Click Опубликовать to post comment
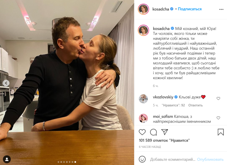Image resolution: width=227 pixels, height=165 pixels. [210, 159]
